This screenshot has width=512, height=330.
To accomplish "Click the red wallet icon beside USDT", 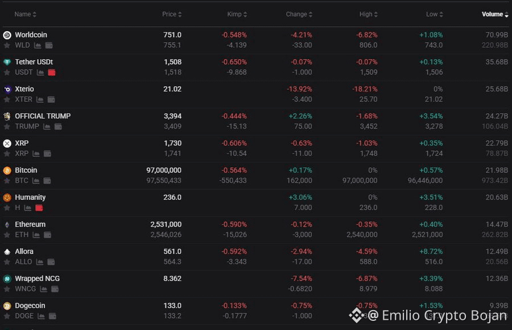I will (52, 72).
